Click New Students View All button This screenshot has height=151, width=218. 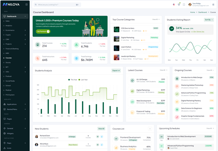click(101, 129)
